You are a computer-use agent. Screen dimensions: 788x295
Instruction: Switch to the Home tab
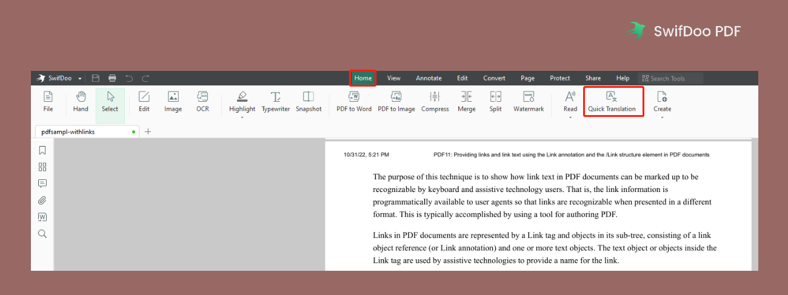coord(363,78)
